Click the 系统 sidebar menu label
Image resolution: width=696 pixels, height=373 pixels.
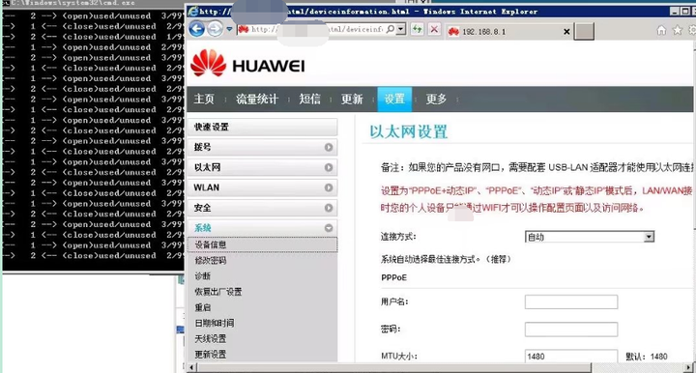click(x=202, y=228)
